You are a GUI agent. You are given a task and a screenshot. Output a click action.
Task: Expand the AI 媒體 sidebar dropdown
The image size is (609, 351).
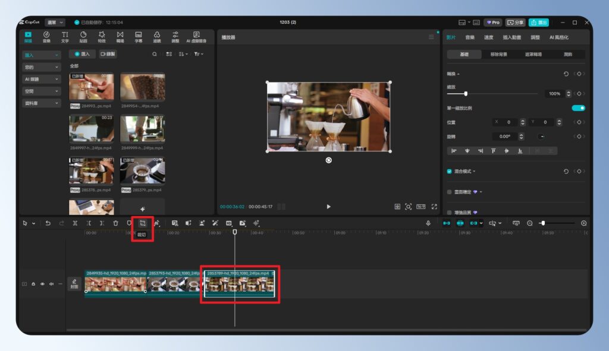[x=42, y=79]
